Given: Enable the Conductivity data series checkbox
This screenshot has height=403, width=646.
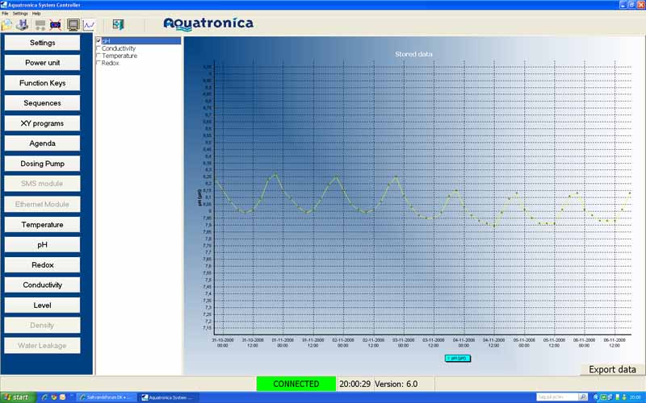Looking at the screenshot, I should point(99,48).
